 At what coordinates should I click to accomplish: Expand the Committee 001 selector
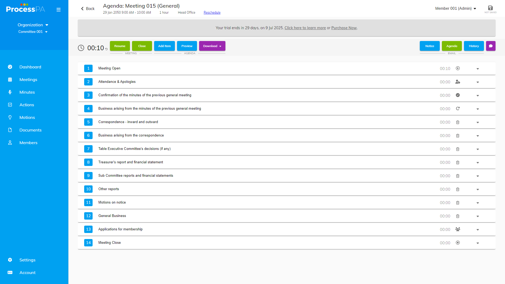(33, 32)
